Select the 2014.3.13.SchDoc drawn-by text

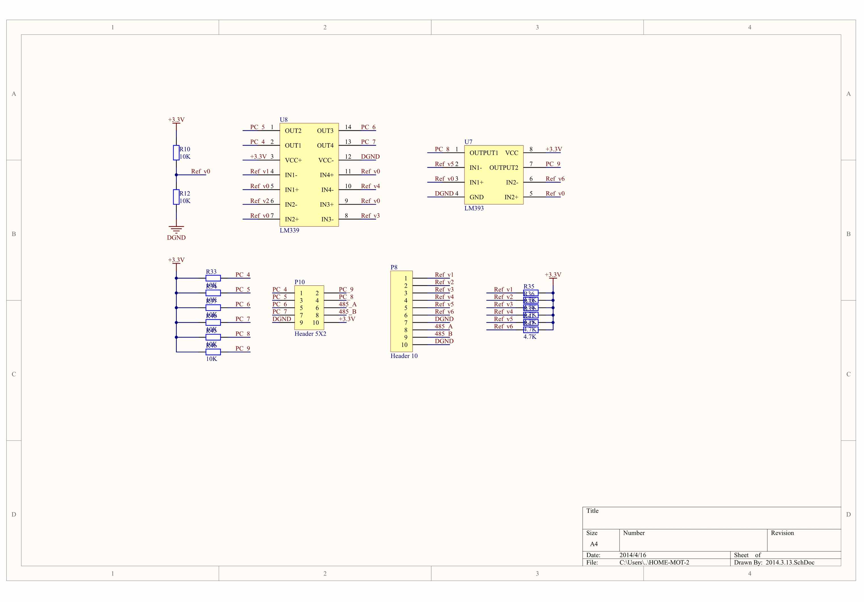(790, 563)
